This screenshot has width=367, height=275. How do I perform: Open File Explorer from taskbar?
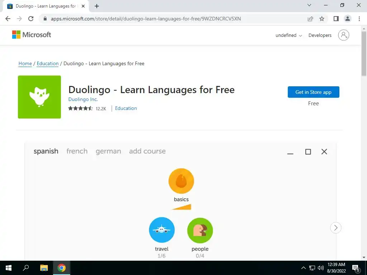click(x=44, y=268)
